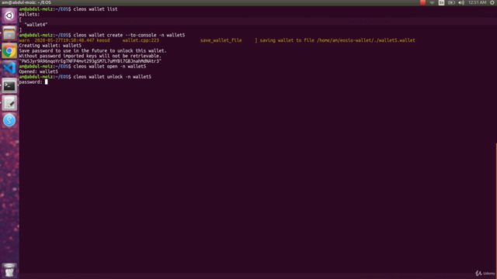Screen dimensions: 497x279
Task: Open the sound volume menu
Action: click(x=461, y=2)
